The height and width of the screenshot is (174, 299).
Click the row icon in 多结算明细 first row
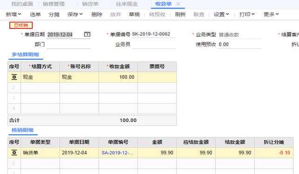[14, 77]
